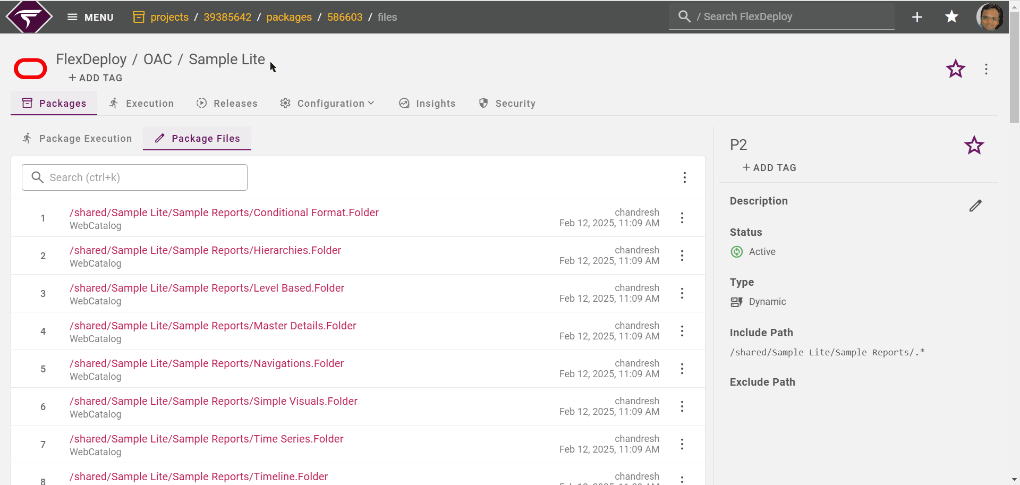Viewport: 1020px width, 485px height.
Task: Open Level Based.Folder file link
Action: point(207,288)
